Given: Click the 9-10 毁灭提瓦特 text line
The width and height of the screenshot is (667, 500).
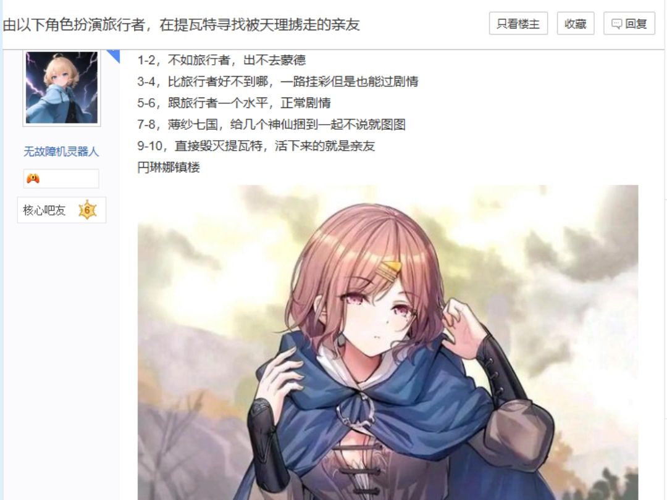Looking at the screenshot, I should (x=256, y=146).
